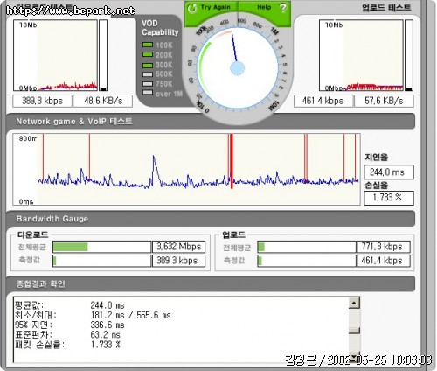Click the 181.2 ms / 555.6 ms result line
Image resolution: width=437 pixels, height=371 pixels.
(93, 315)
